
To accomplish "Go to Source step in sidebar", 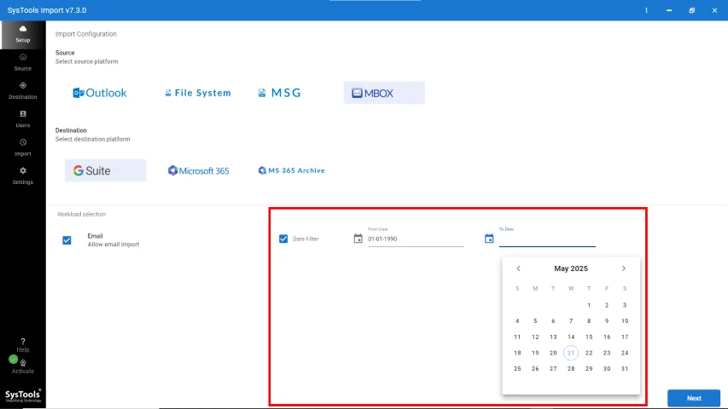I will 23,62.
